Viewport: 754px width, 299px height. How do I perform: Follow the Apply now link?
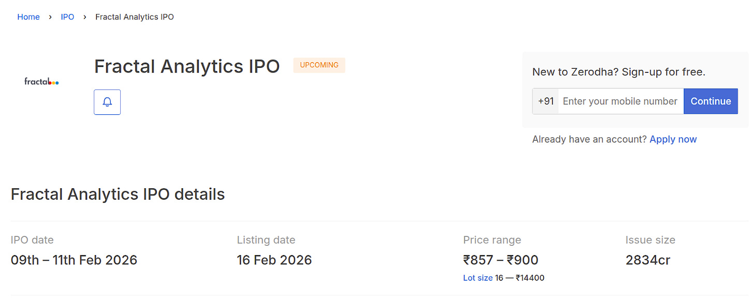(673, 139)
